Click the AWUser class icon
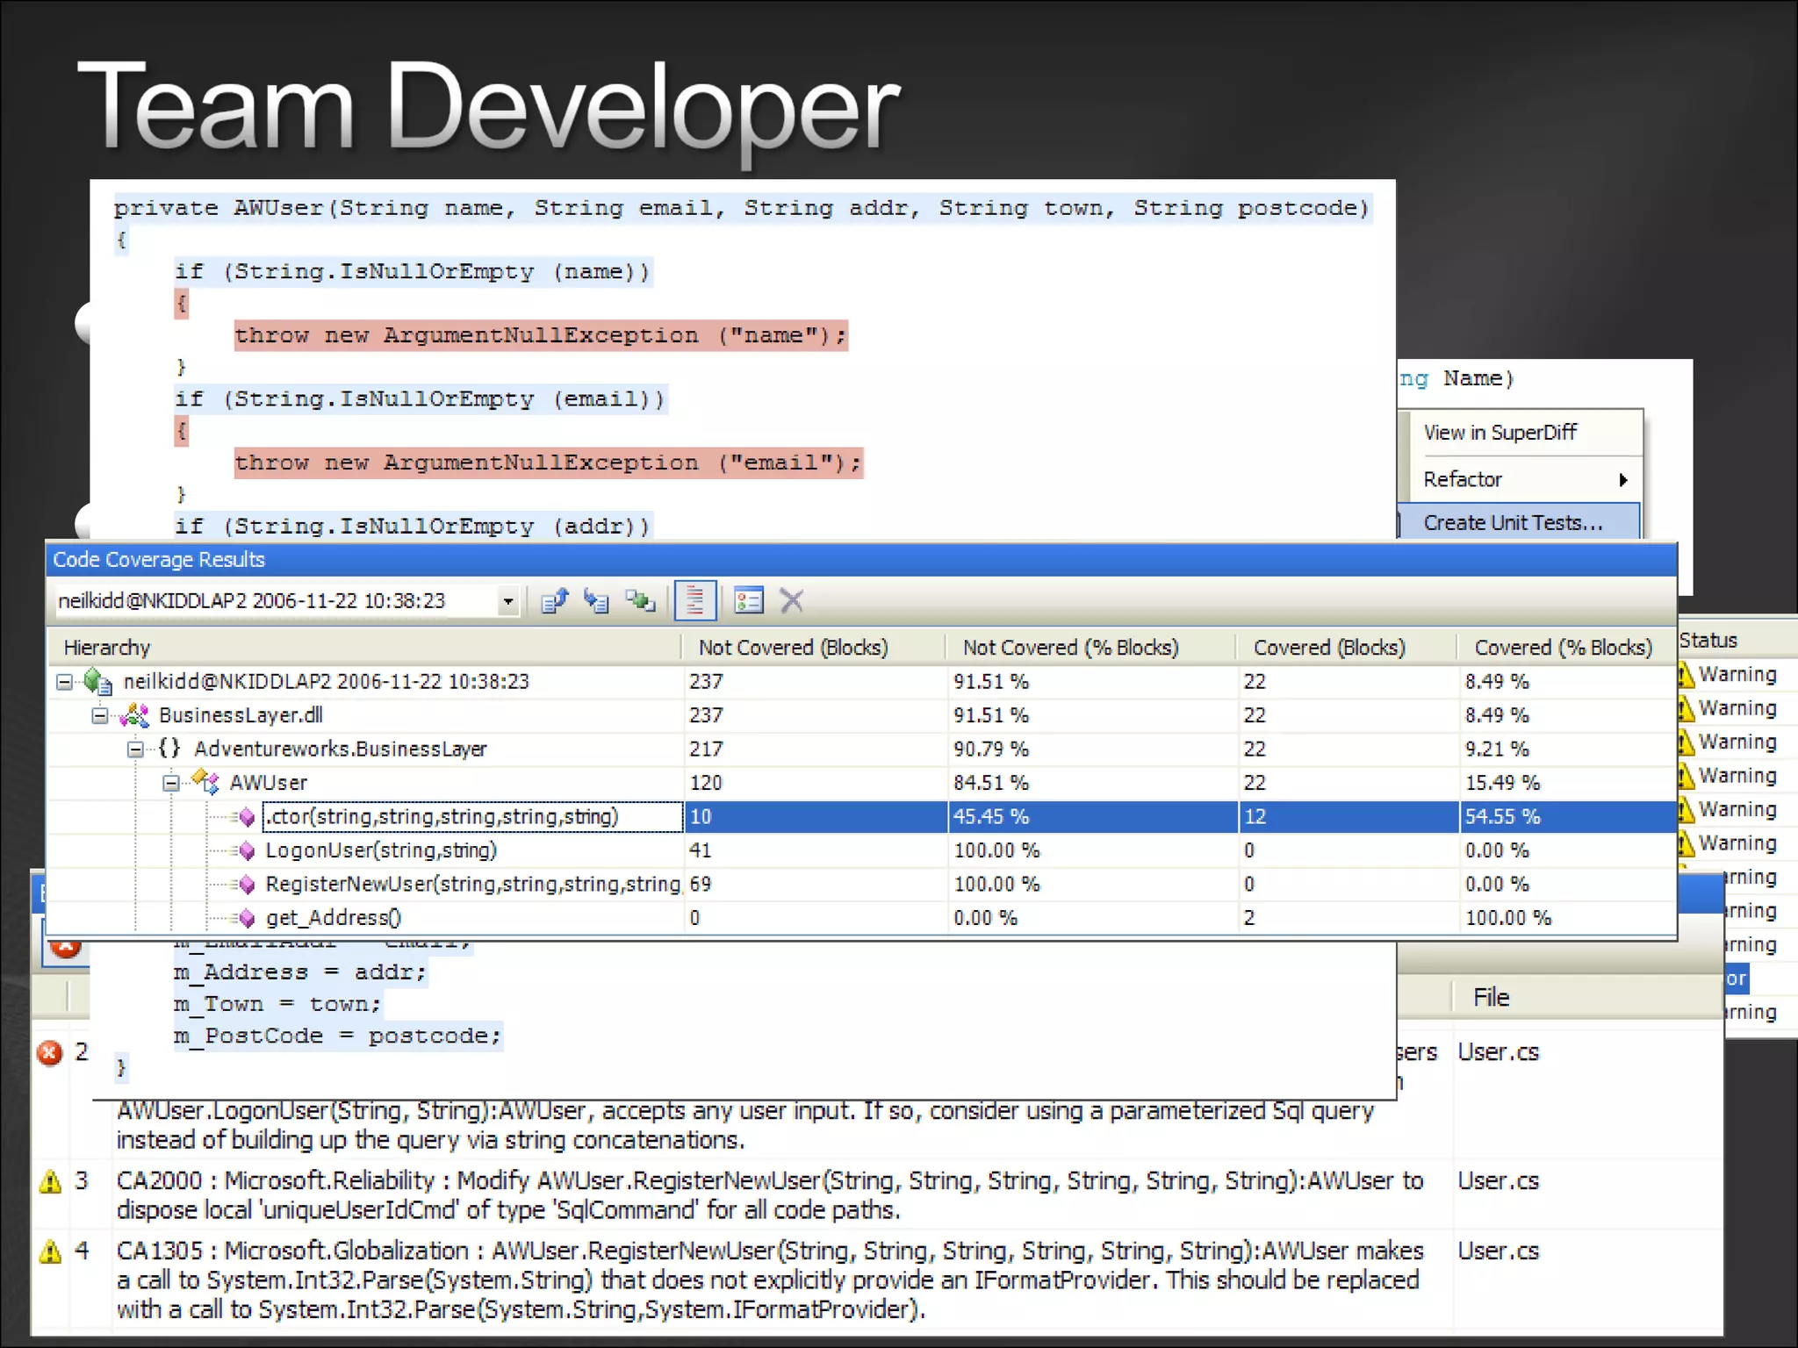 [205, 781]
